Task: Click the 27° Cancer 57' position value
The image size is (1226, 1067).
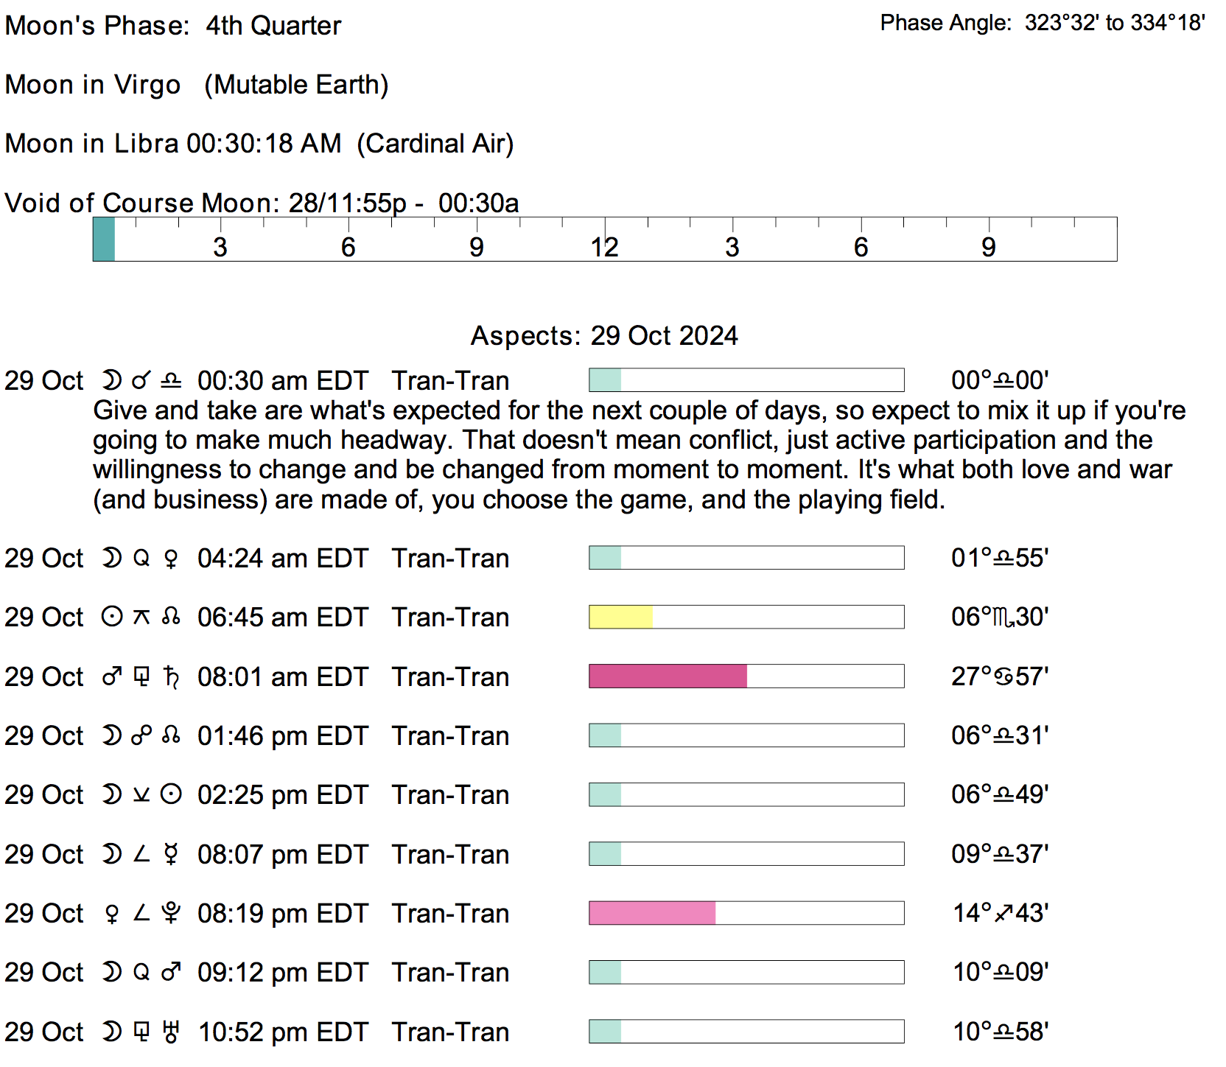Action: coord(1000,676)
